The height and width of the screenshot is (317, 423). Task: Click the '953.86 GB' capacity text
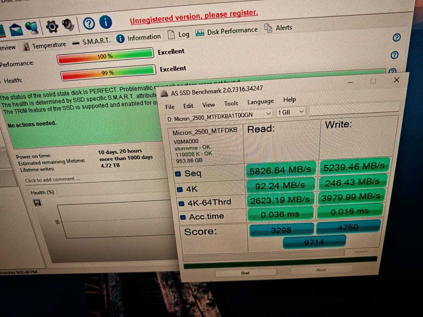click(189, 161)
